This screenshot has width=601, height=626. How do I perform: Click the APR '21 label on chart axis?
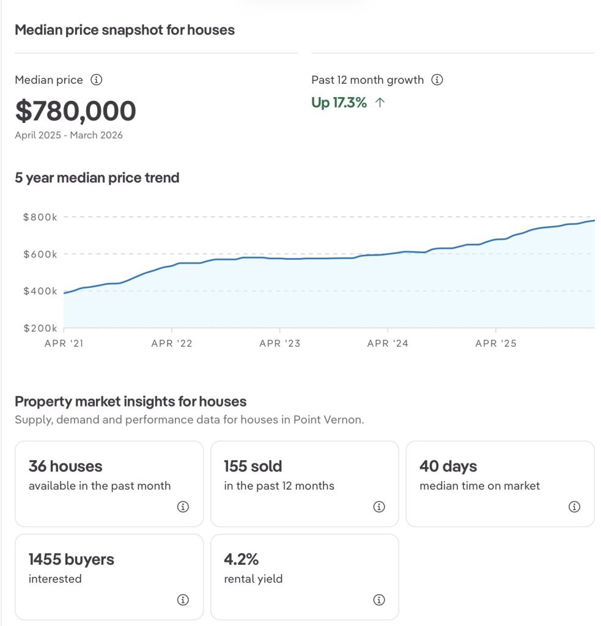click(64, 344)
